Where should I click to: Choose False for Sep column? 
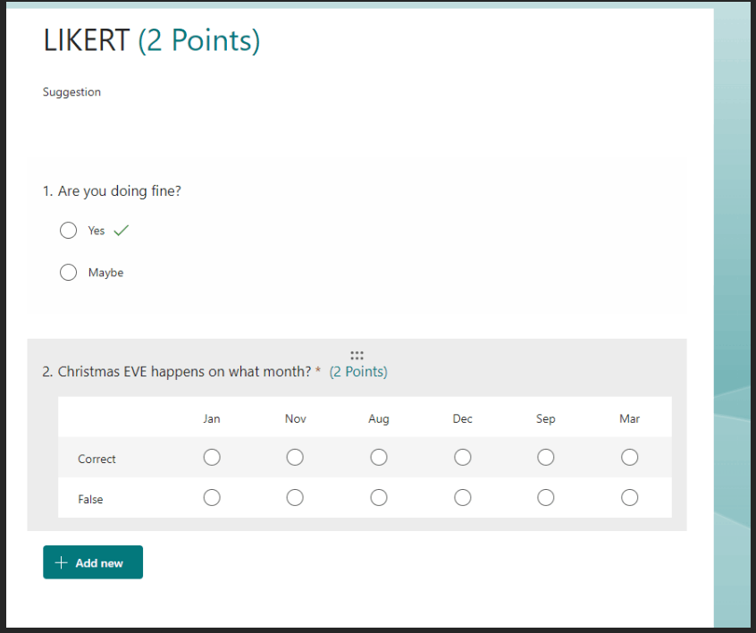(546, 497)
